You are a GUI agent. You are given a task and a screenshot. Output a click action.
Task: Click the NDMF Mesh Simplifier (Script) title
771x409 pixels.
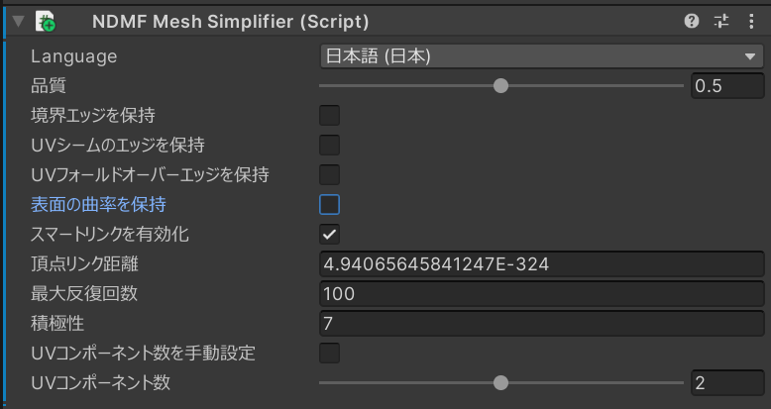231,22
